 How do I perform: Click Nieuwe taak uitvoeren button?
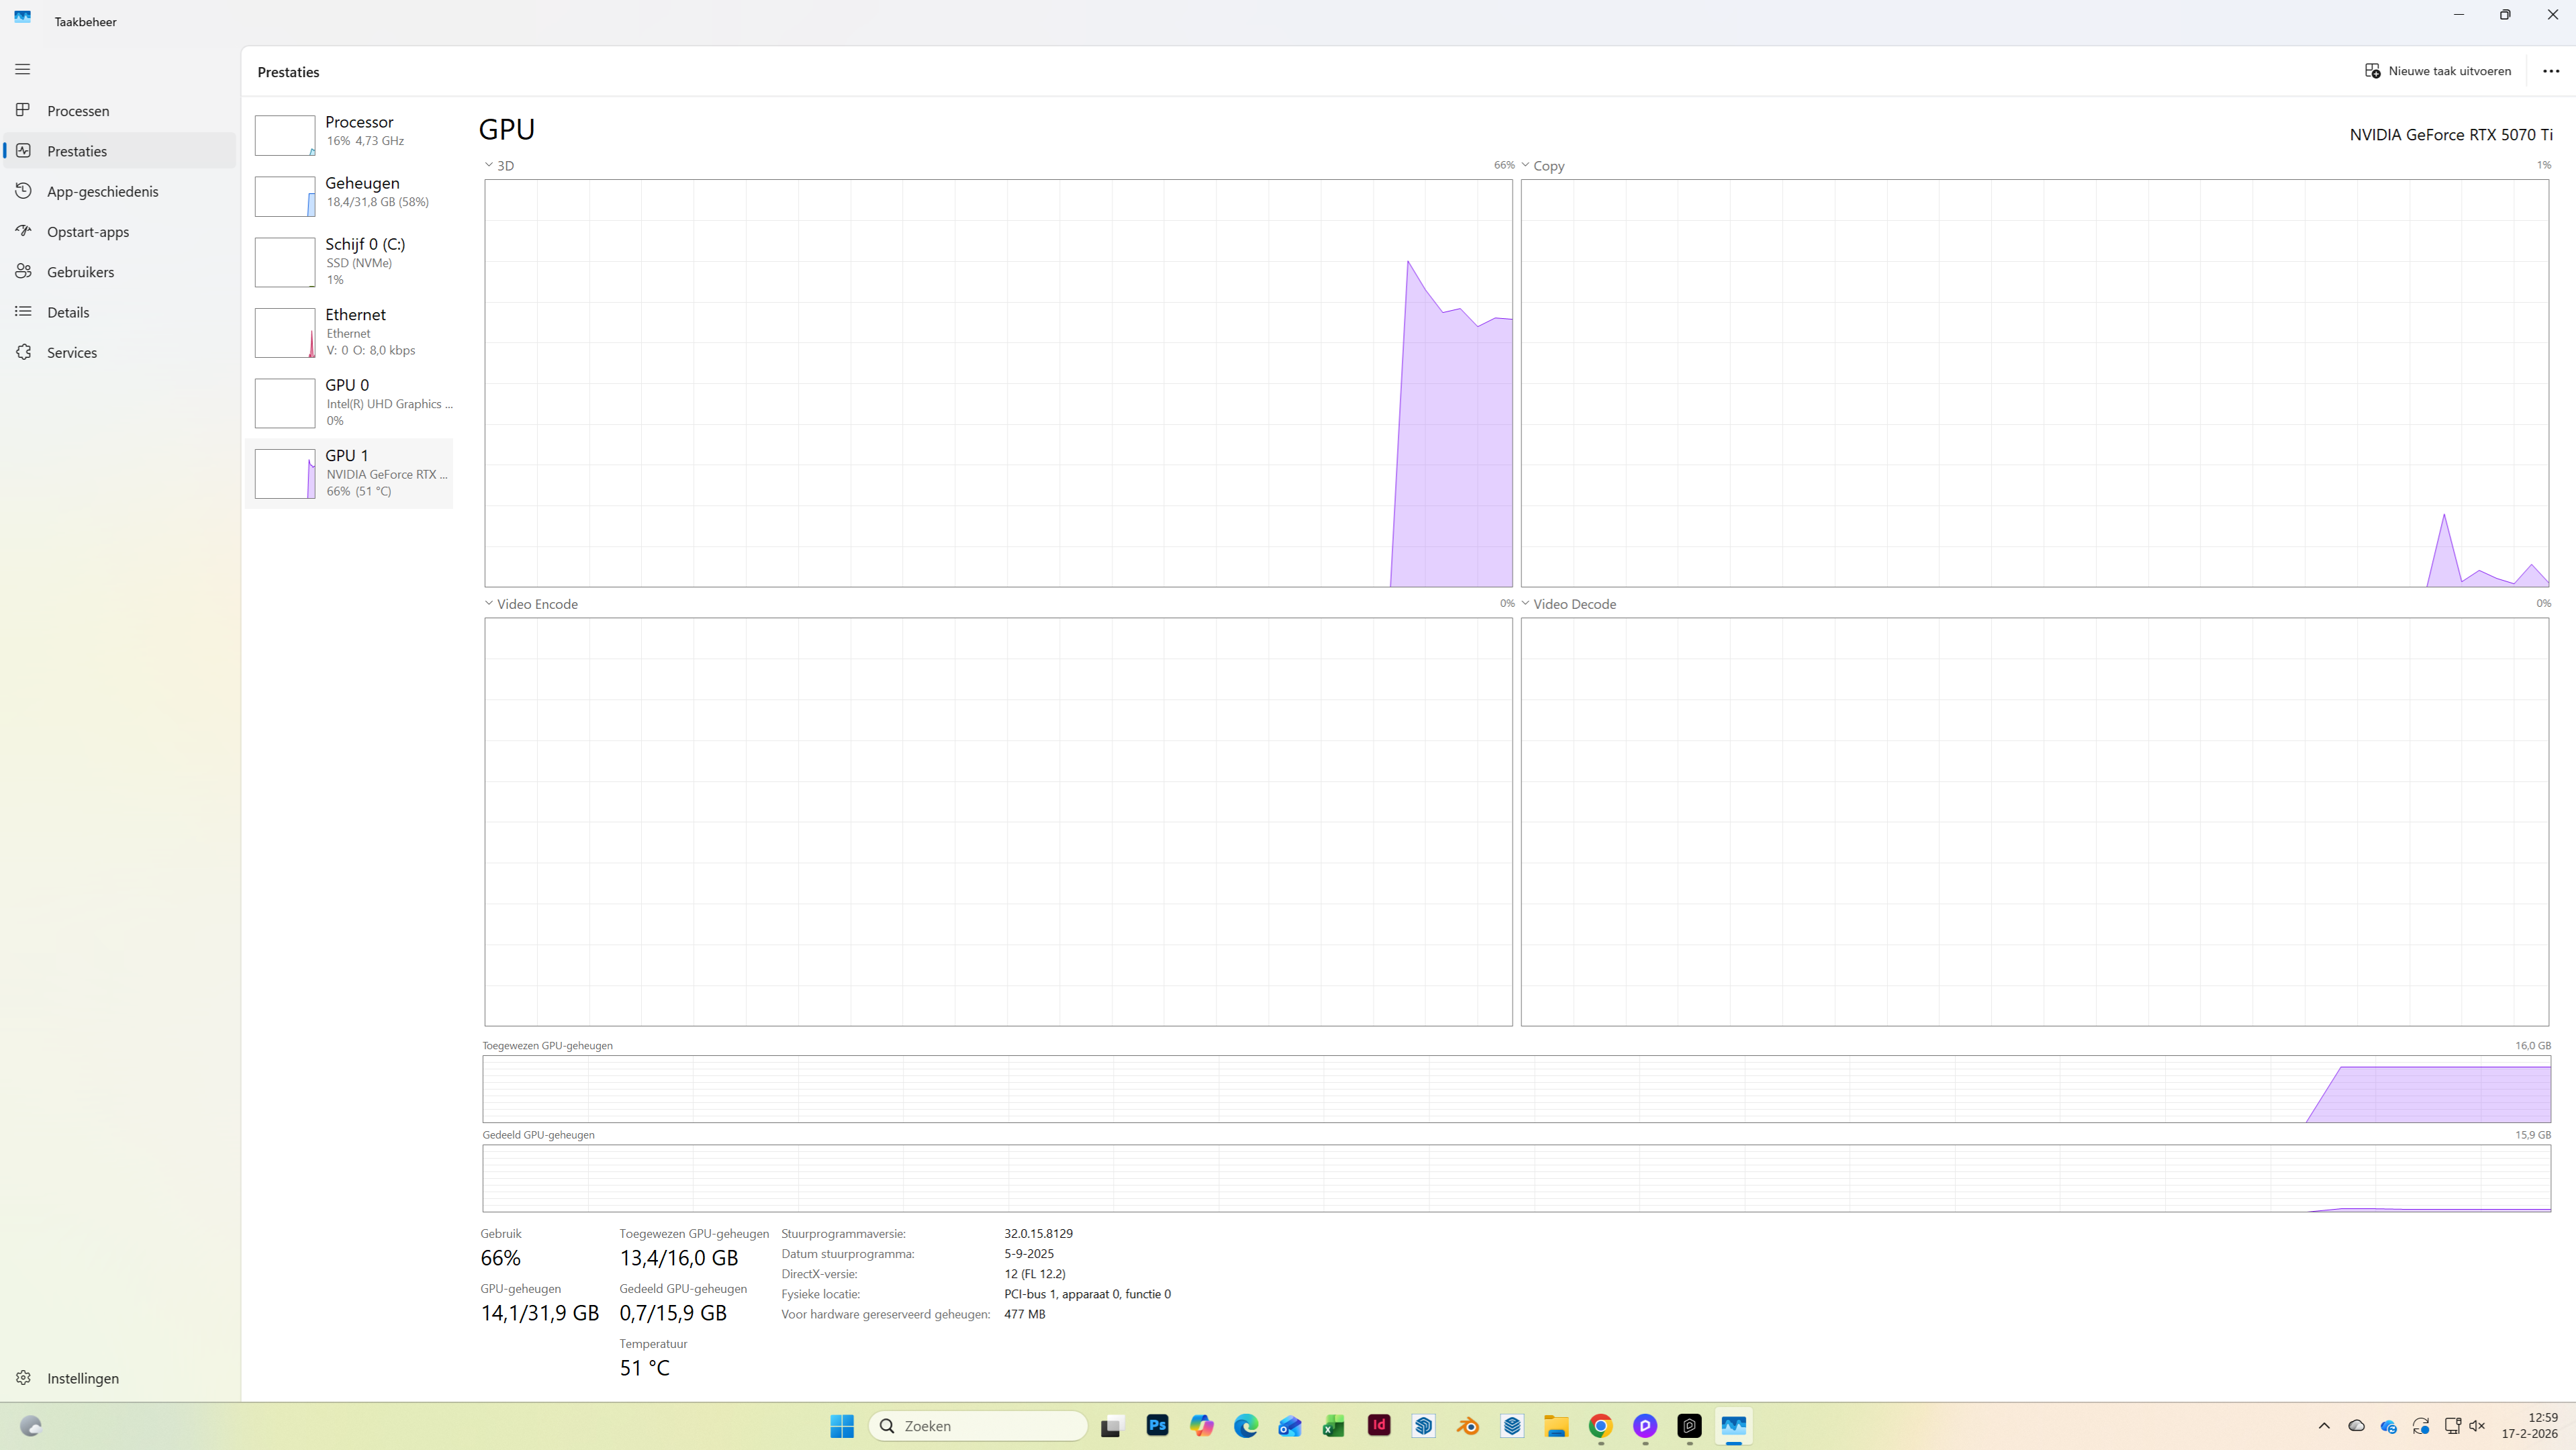click(2438, 71)
